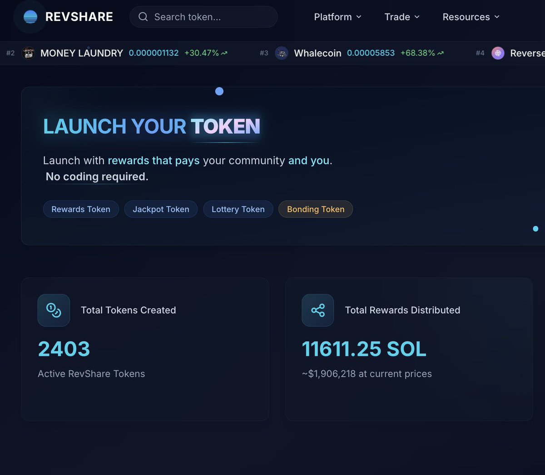Select the Bonding Token pill

[316, 209]
